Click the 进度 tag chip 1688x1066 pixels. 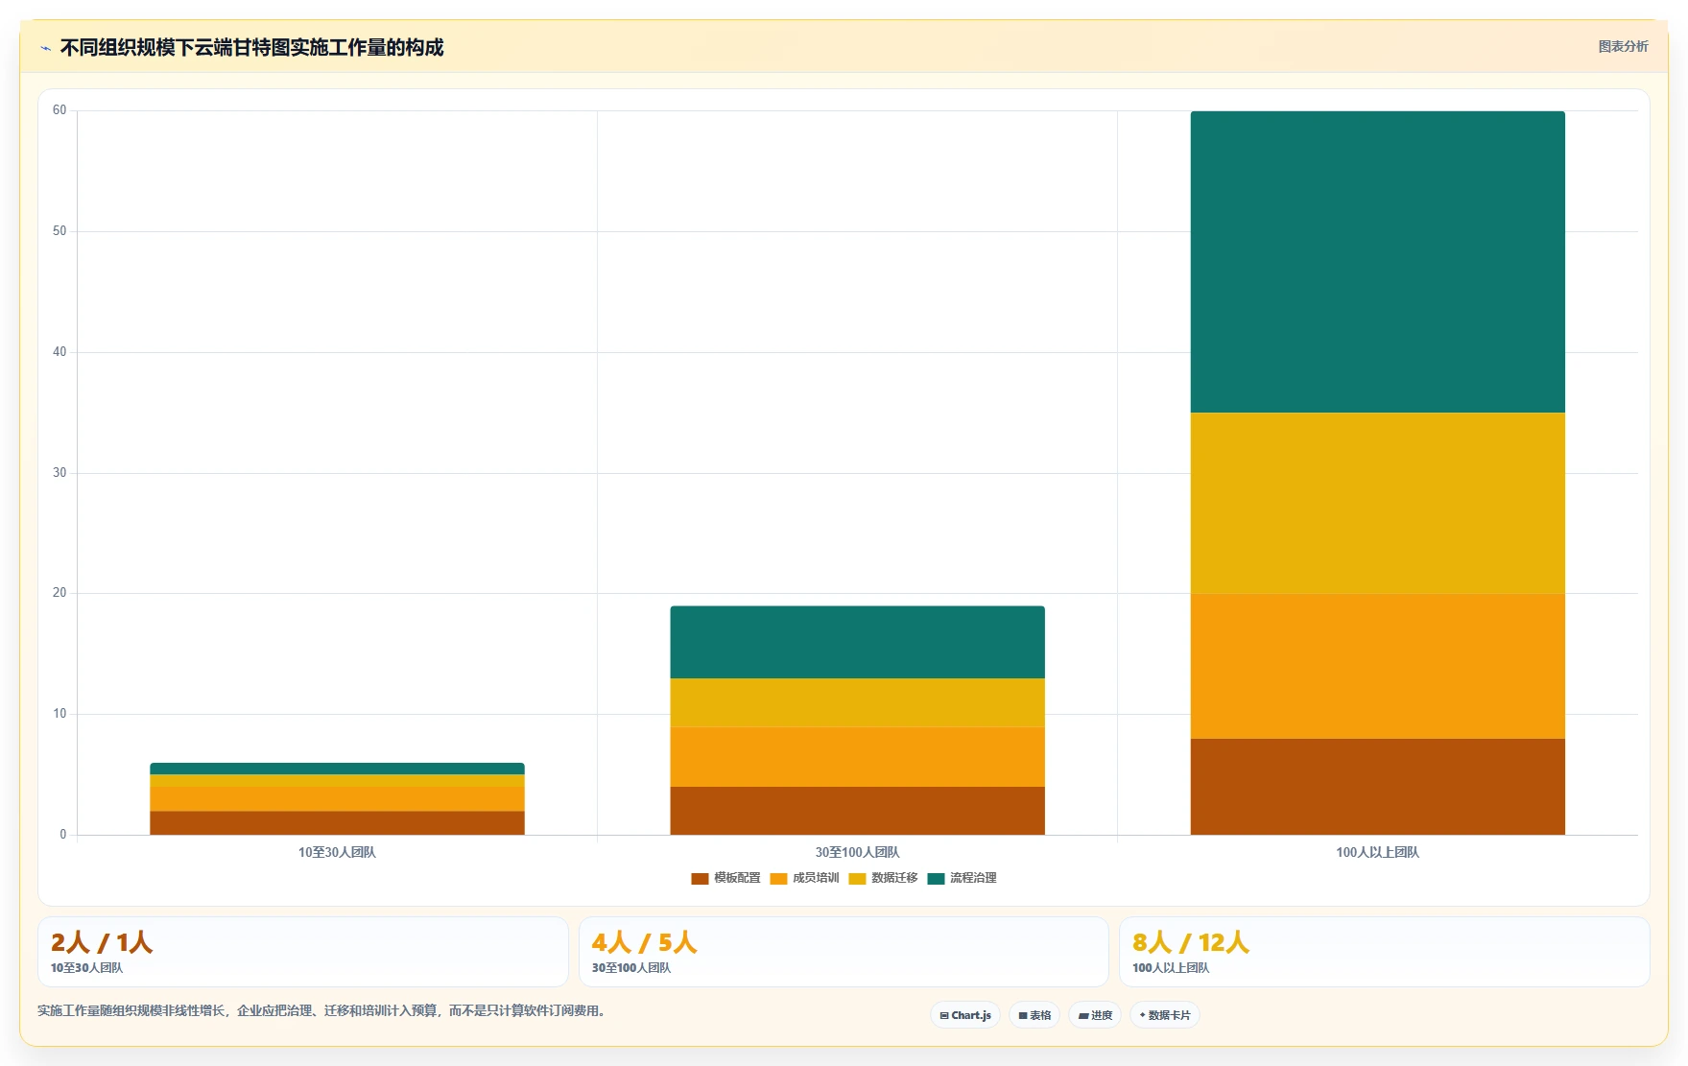(1095, 1015)
